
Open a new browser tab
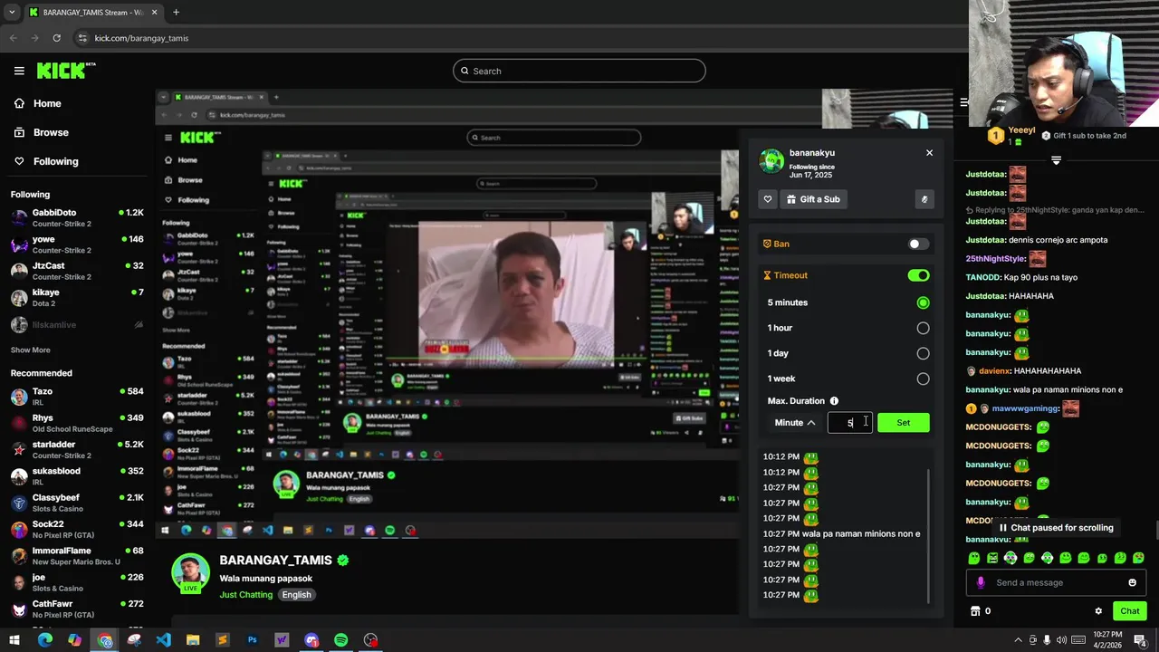[176, 13]
